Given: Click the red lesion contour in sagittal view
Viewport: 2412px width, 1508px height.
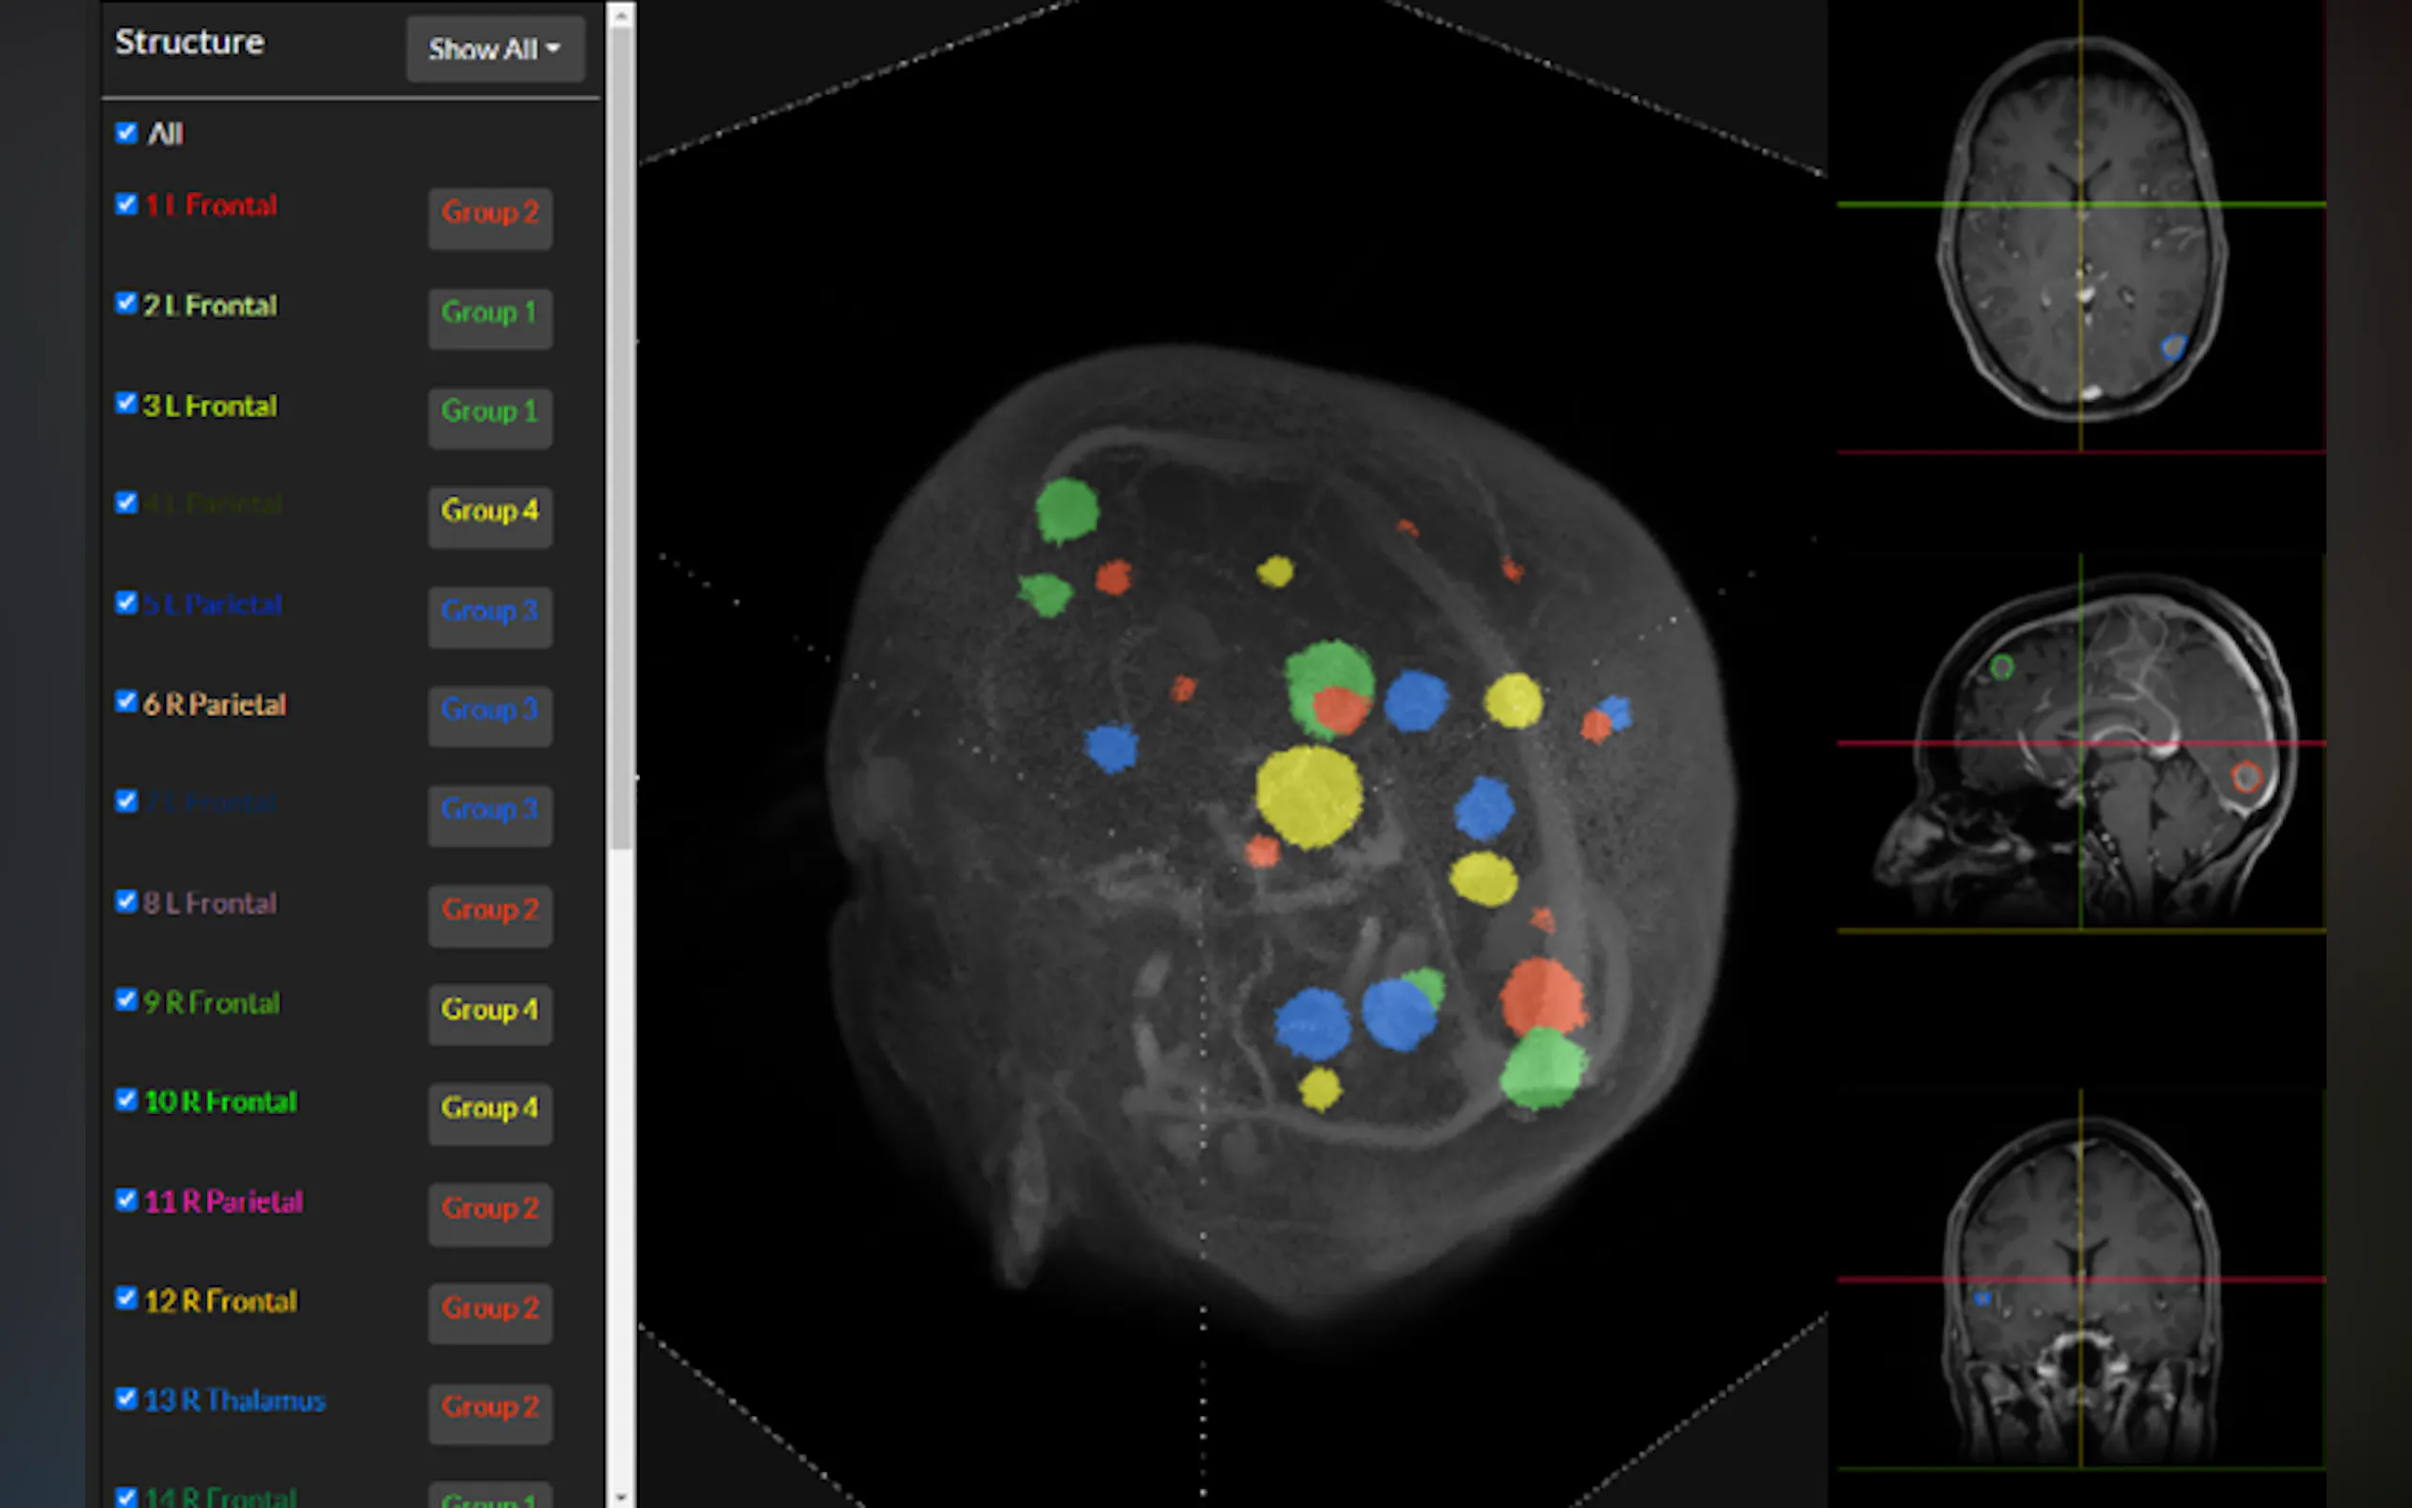Looking at the screenshot, I should click(x=2247, y=777).
